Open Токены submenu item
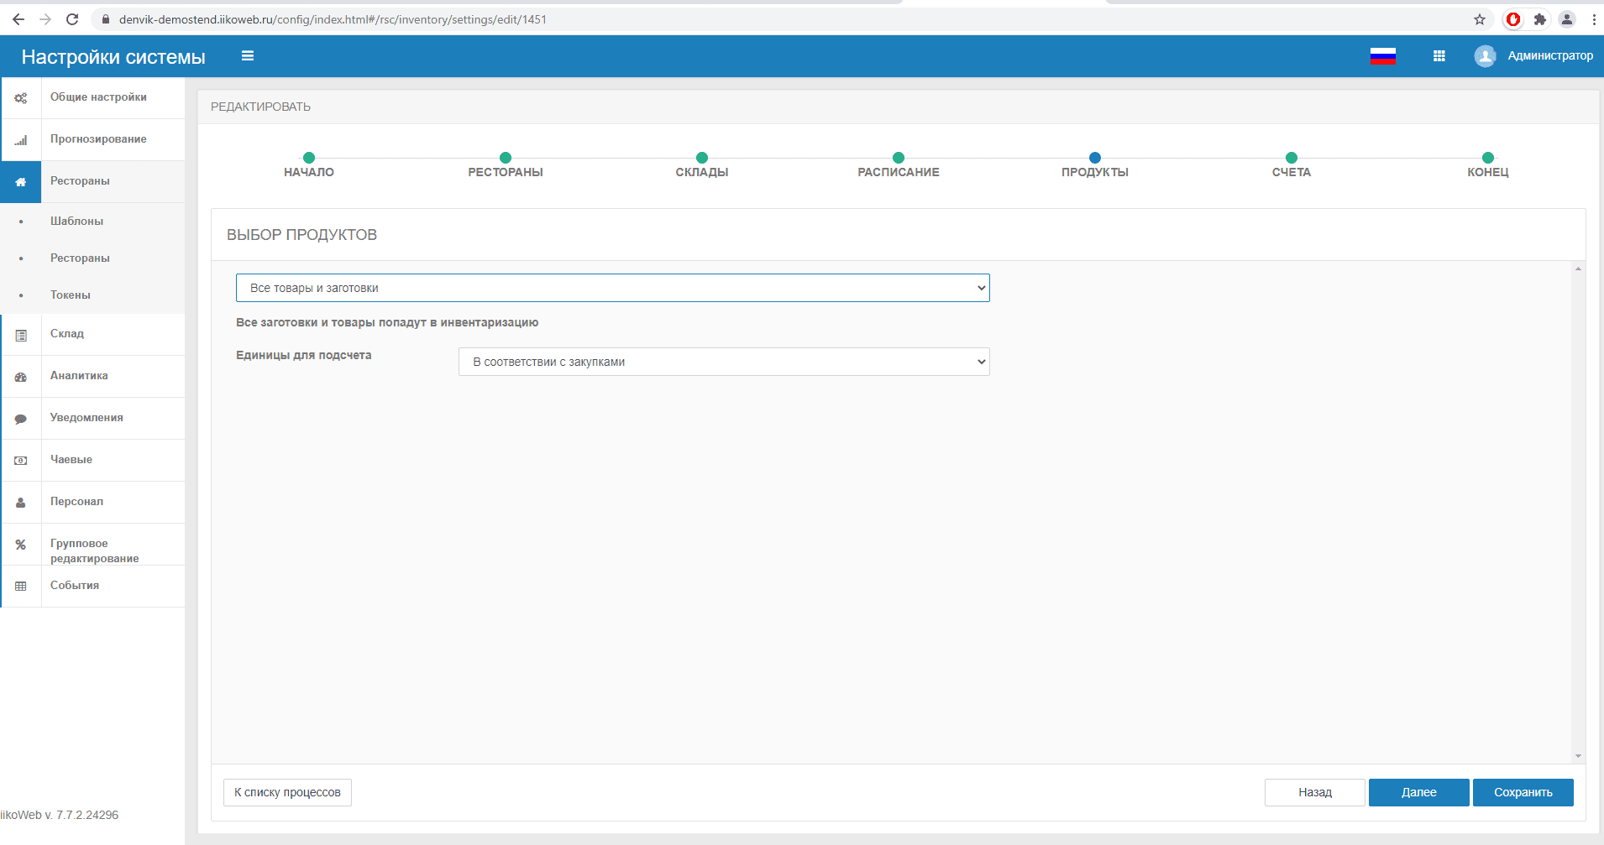 pos(70,295)
